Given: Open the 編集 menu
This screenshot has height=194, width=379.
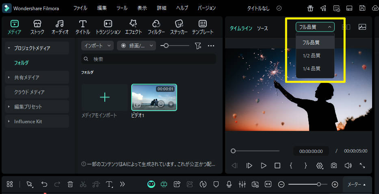Looking at the screenshot, I should tap(102, 8).
